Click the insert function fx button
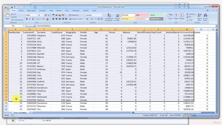This screenshot has height=125, width=222. click(x=35, y=26)
